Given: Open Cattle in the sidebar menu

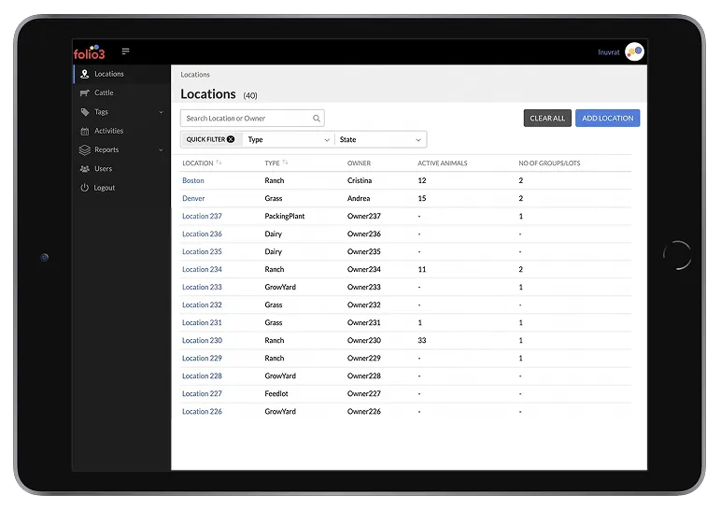Looking at the screenshot, I should (121, 92).
